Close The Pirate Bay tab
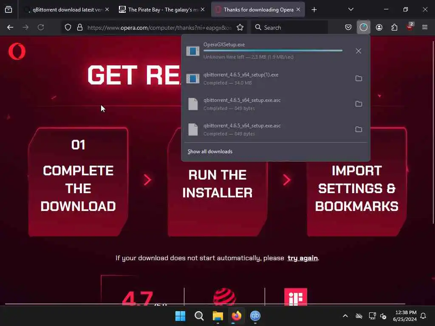This screenshot has width=435, height=326. point(203,10)
